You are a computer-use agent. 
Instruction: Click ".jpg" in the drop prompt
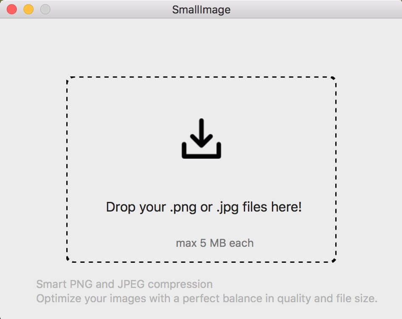tap(228, 208)
